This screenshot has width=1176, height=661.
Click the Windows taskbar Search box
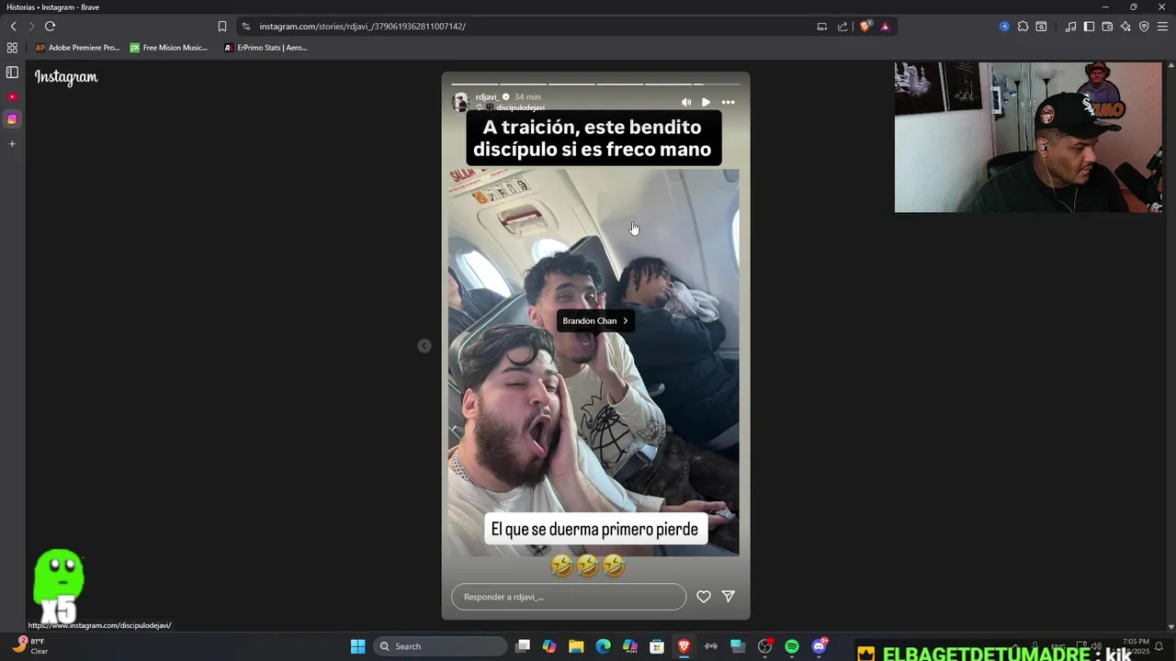tap(440, 646)
